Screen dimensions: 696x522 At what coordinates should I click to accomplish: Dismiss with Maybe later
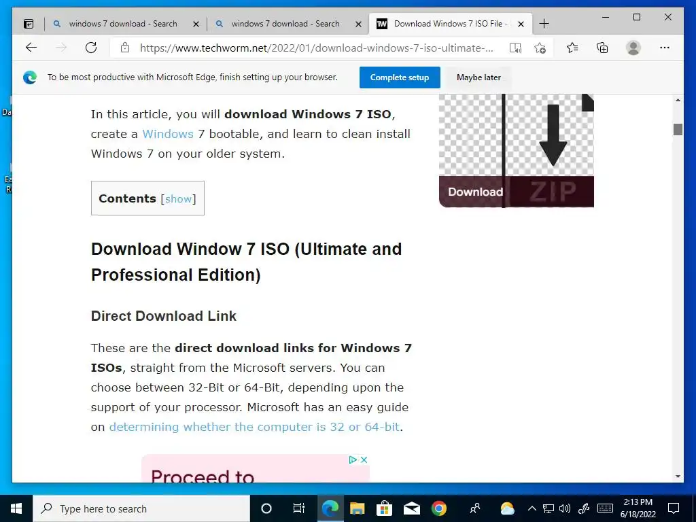click(x=478, y=77)
